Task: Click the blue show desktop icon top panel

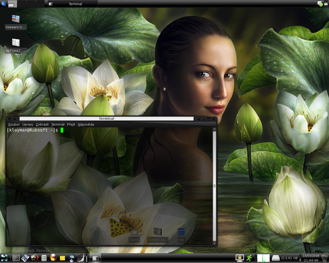Action: [x=4, y=4]
